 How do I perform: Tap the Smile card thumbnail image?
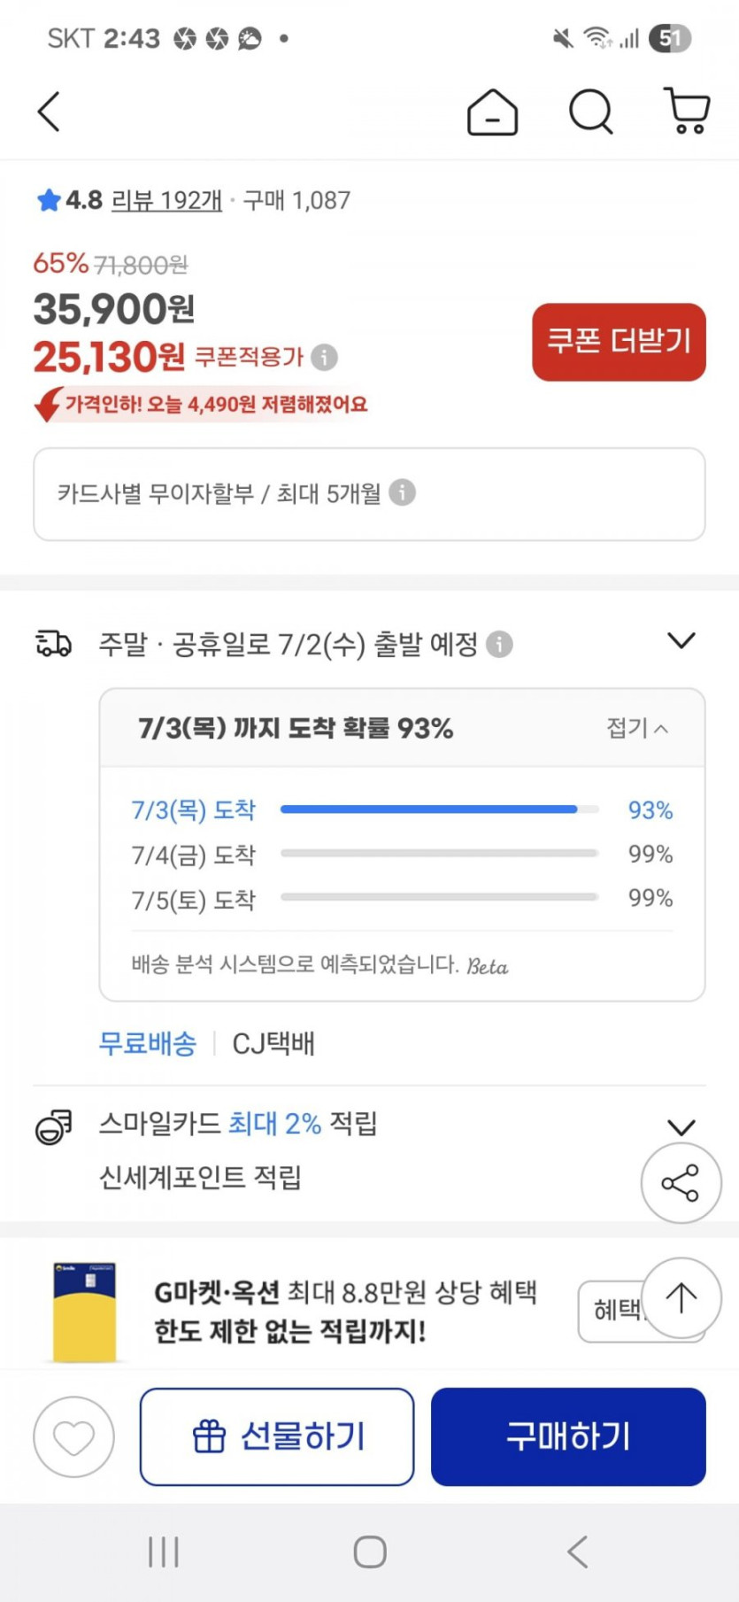click(85, 1312)
